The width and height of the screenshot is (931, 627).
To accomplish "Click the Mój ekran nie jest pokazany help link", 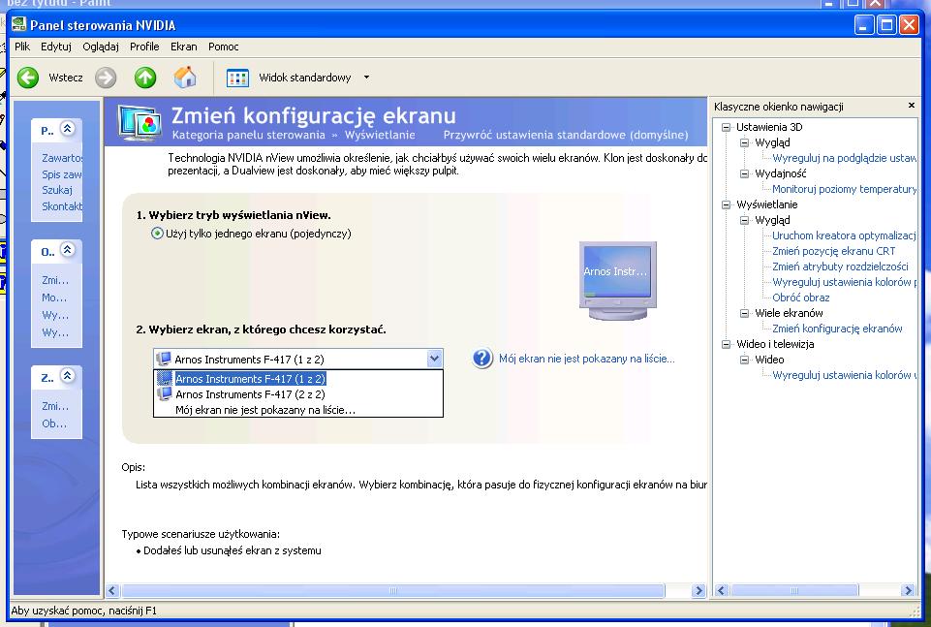I will click(586, 358).
